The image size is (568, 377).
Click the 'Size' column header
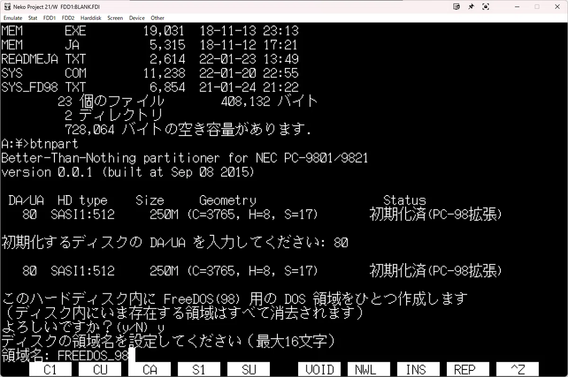tap(150, 200)
